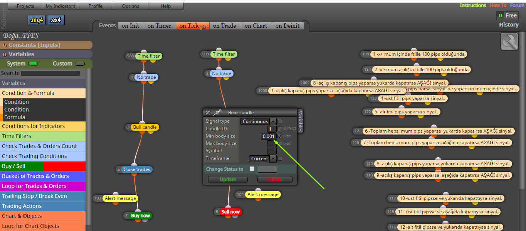Image resolution: width=526 pixels, height=231 pixels.
Task: Switch to the on Trade event tab
Action: pyautogui.click(x=225, y=26)
